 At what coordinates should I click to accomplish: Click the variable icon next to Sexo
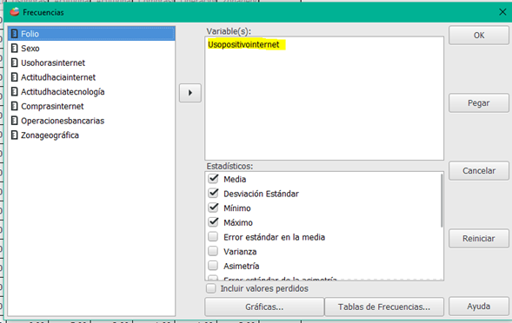point(15,49)
